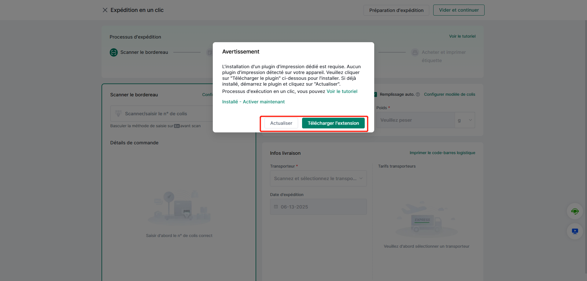
Task: Close the Expédition en un clic page
Action: [x=105, y=10]
